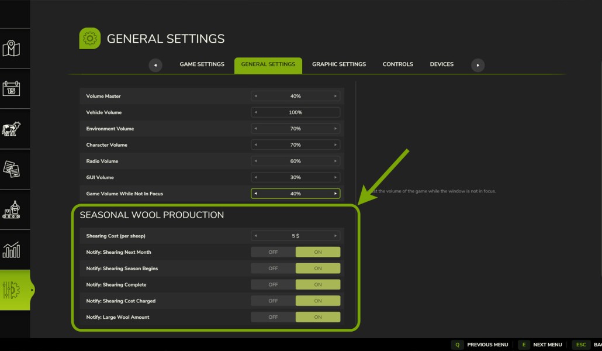Turn off Notify: Large Wool Amount

coord(273,317)
